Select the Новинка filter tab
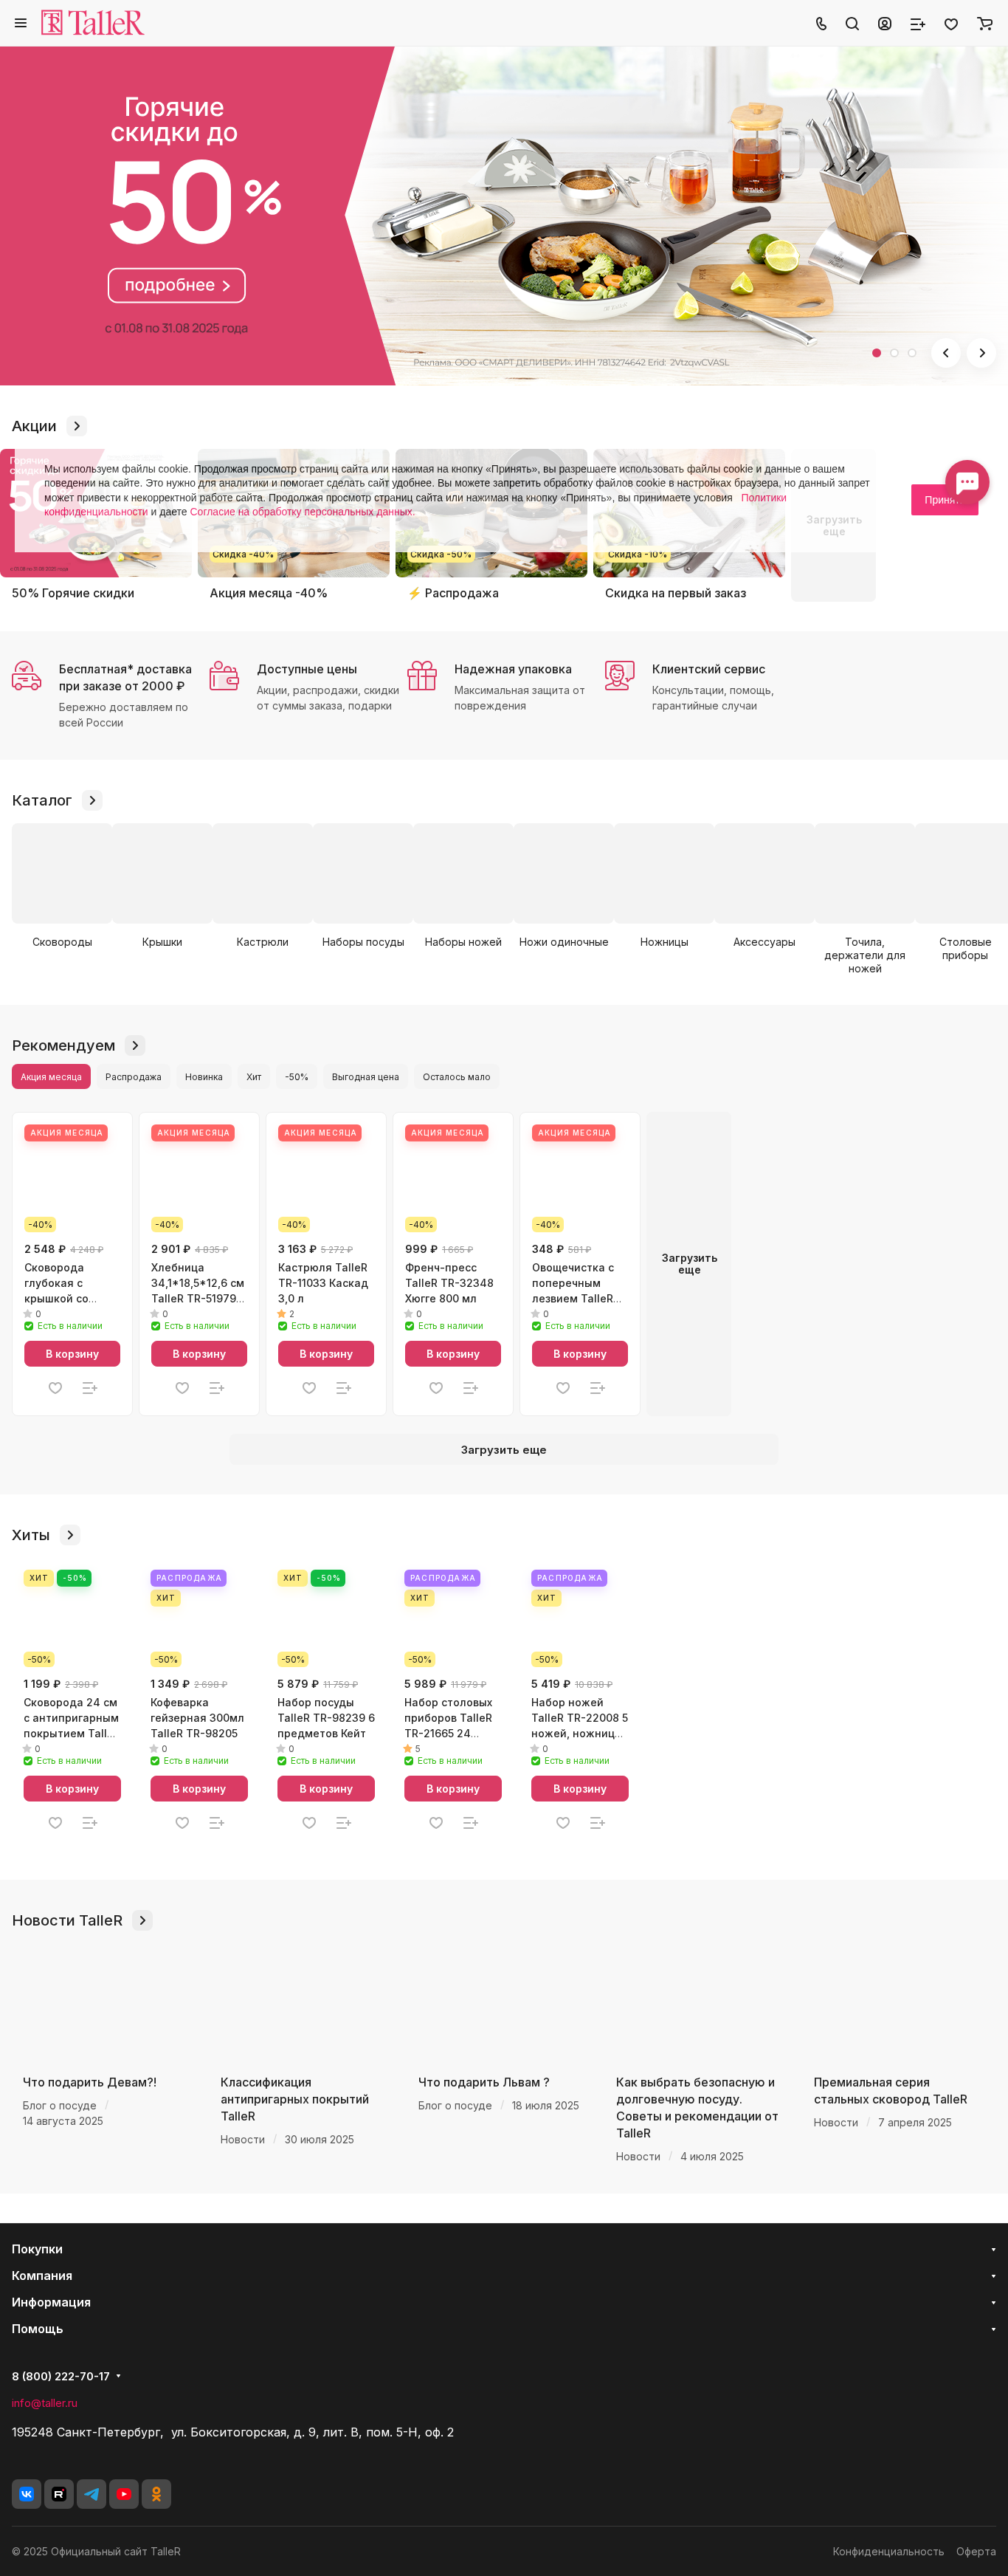 point(204,1077)
